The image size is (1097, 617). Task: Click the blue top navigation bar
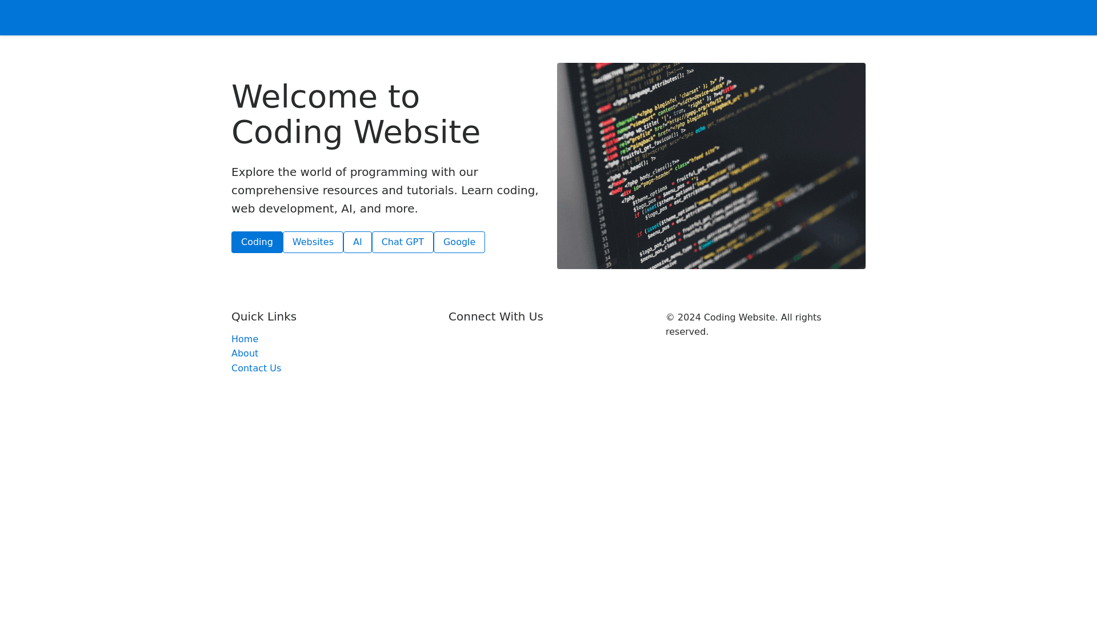548,18
